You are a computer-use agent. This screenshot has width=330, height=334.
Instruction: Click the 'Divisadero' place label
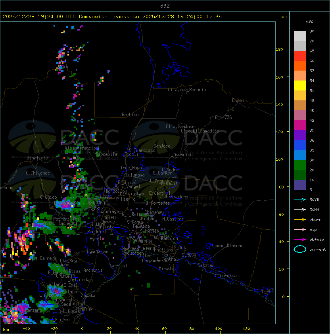(176, 197)
